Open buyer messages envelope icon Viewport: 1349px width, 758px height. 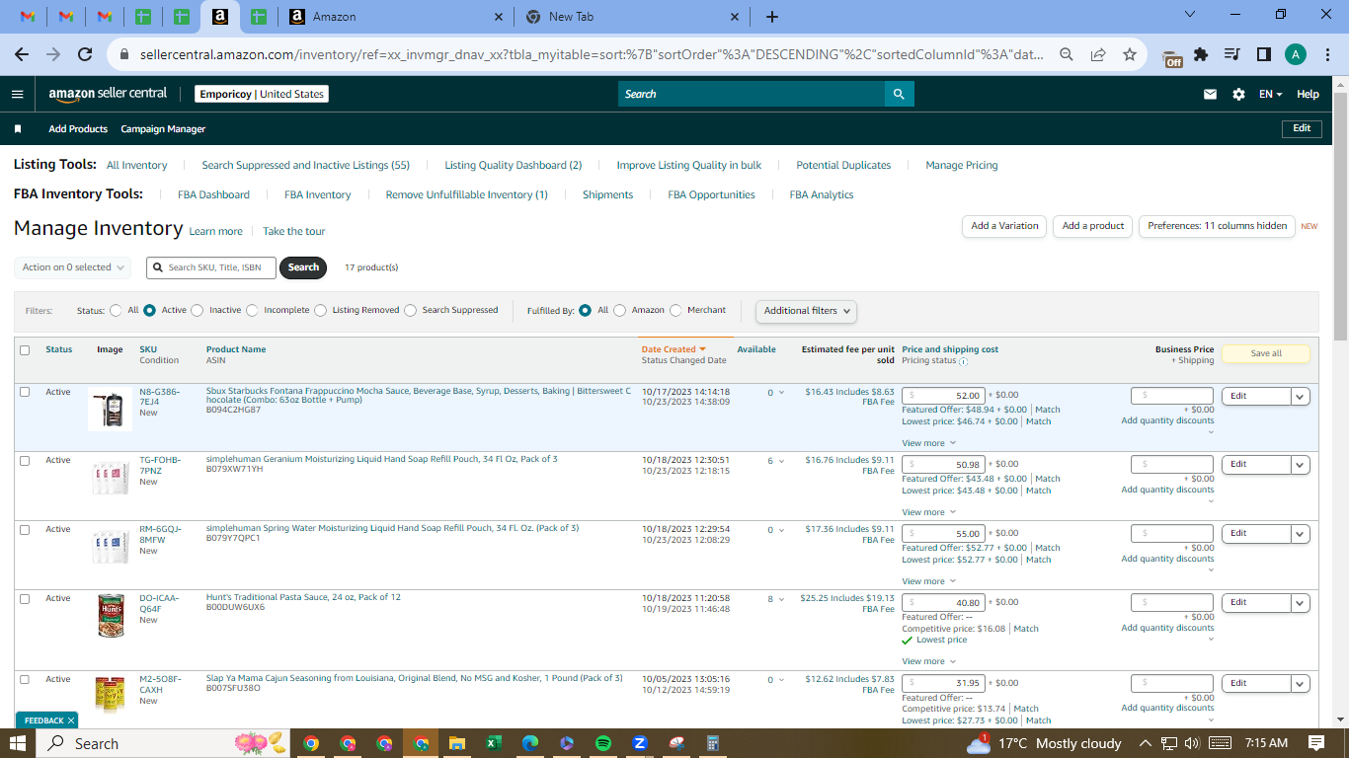point(1210,94)
